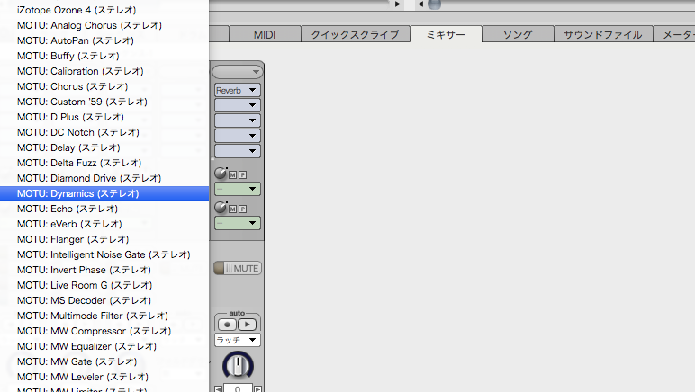The width and height of the screenshot is (695, 392).
Task: Select MOTU: Chorus effect
Action: coord(104,86)
